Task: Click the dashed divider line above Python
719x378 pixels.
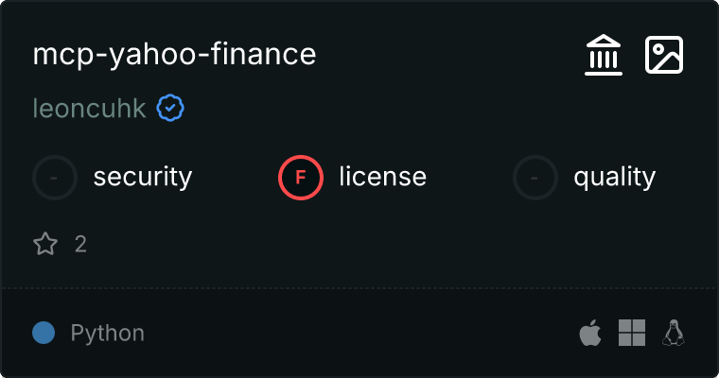Action: pos(359,287)
